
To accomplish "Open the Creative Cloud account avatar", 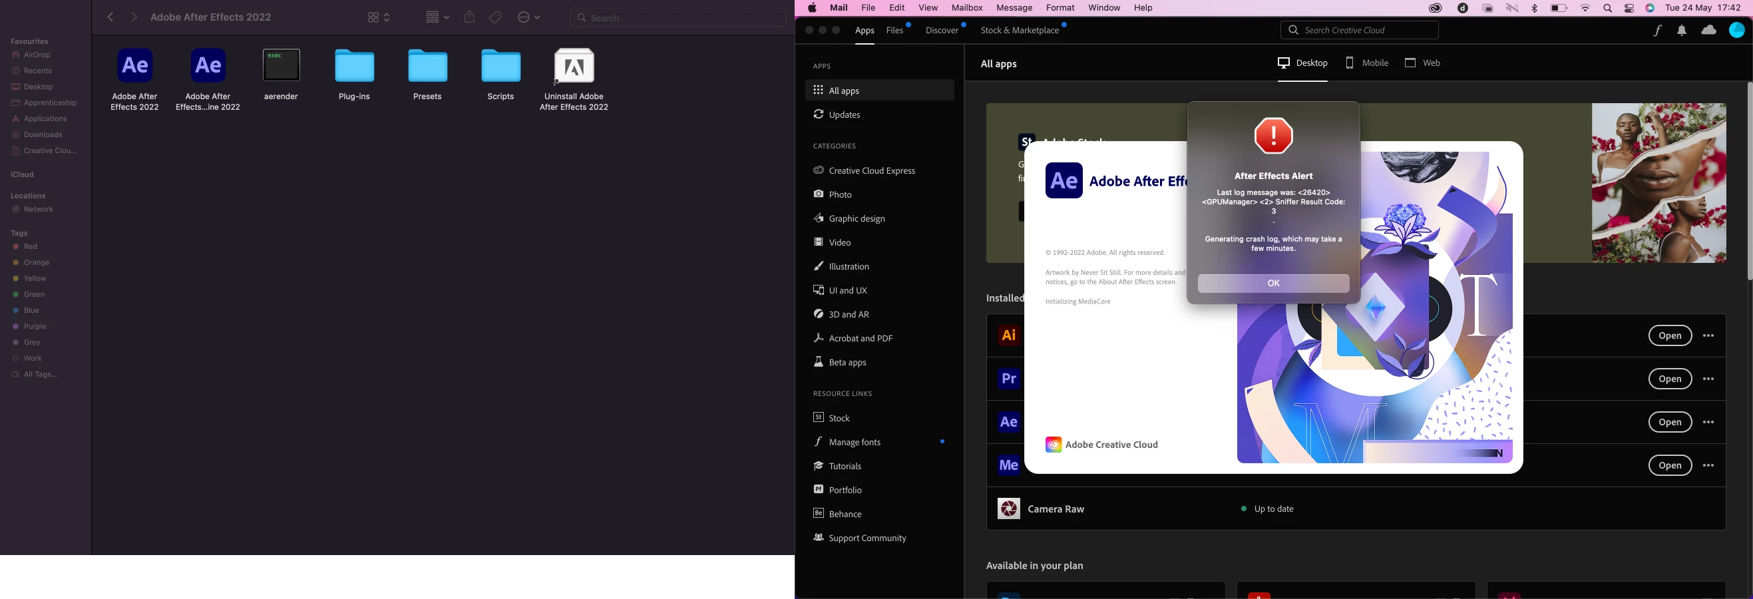I will pyautogui.click(x=1736, y=30).
